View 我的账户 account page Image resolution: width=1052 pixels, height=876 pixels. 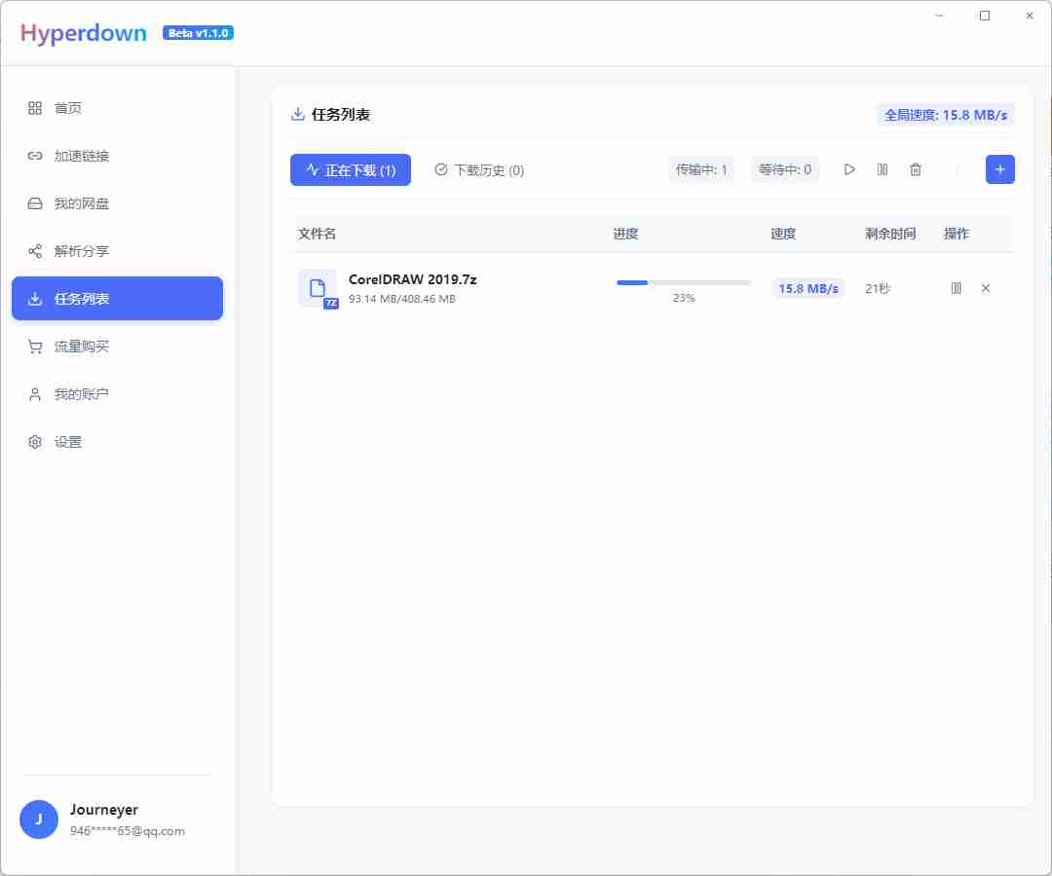coord(81,393)
